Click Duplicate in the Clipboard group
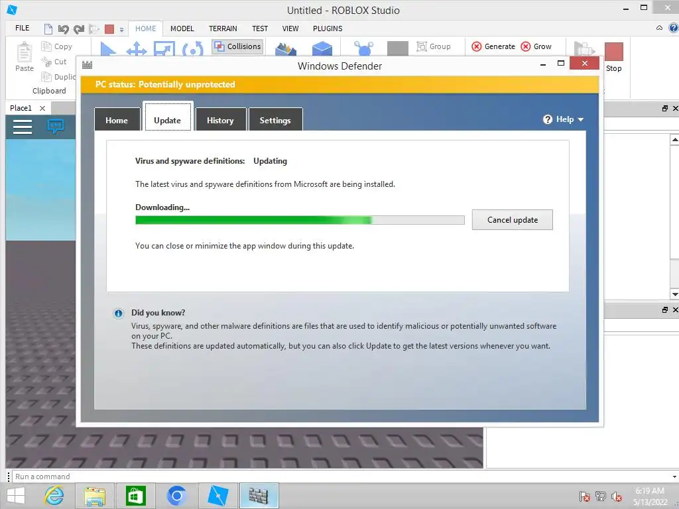Viewport: 679px width, 509px height. [58, 77]
